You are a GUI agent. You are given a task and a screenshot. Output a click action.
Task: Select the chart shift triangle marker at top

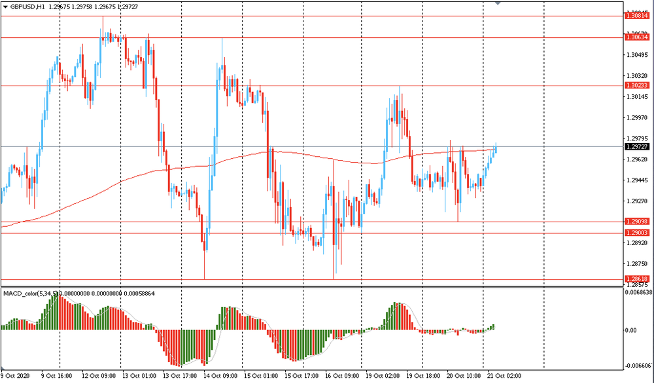point(498,3)
